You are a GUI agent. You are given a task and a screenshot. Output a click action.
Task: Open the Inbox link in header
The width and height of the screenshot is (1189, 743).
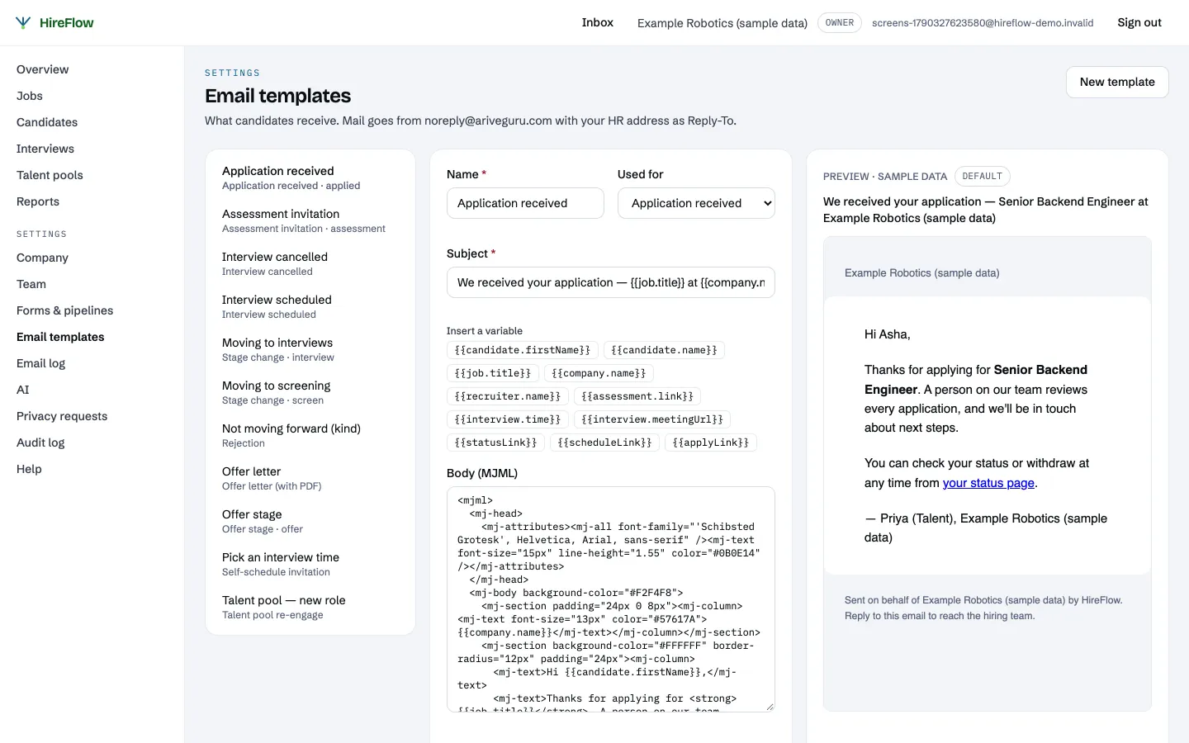(x=597, y=22)
